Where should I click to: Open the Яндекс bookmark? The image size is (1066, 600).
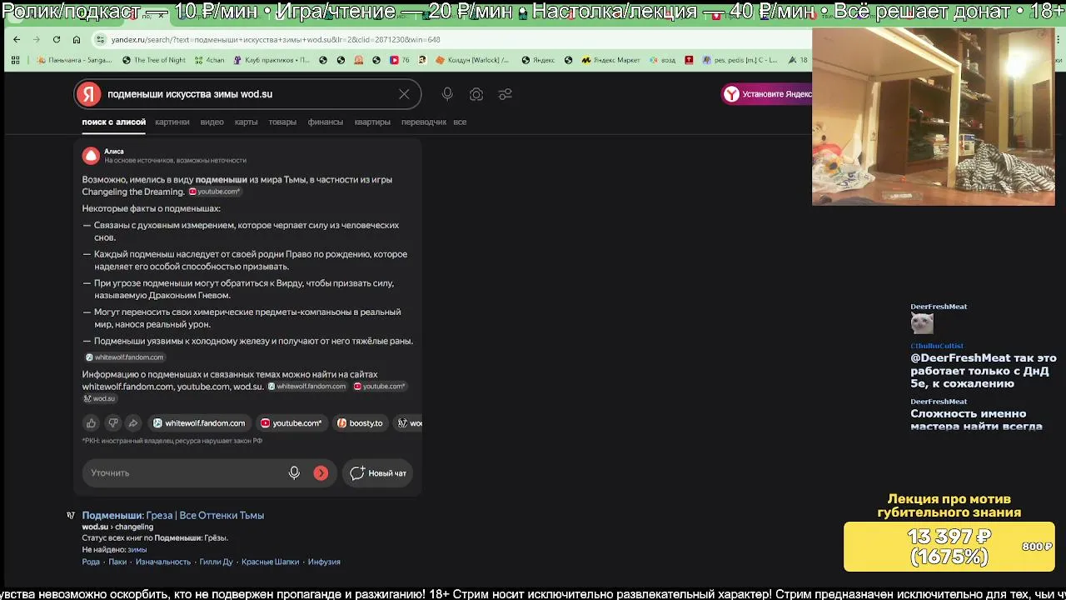[x=538, y=60]
